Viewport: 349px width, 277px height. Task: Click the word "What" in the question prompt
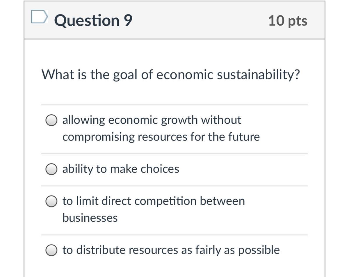[x=58, y=74]
